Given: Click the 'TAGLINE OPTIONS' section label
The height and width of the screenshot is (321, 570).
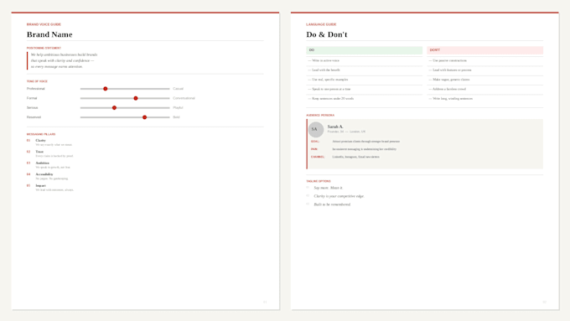Looking at the screenshot, I should (319, 181).
